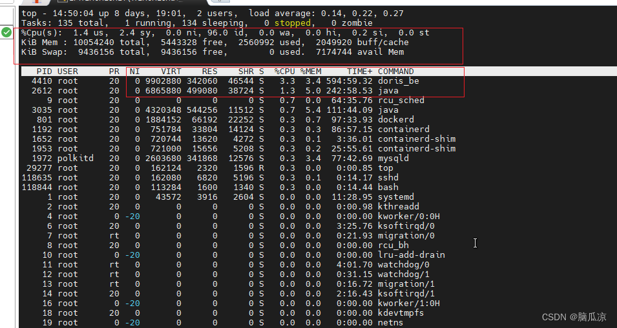Click the bash process with PID 118844
This screenshot has height=328, width=617.
tap(388, 187)
